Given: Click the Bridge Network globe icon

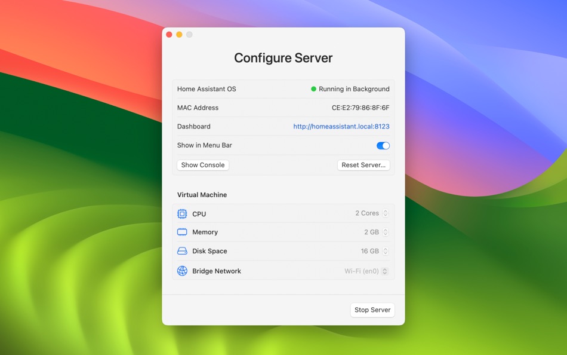Looking at the screenshot, I should 182,271.
